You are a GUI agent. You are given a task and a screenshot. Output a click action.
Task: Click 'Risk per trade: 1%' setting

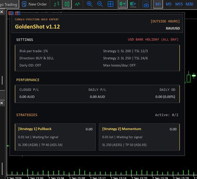click(34, 51)
